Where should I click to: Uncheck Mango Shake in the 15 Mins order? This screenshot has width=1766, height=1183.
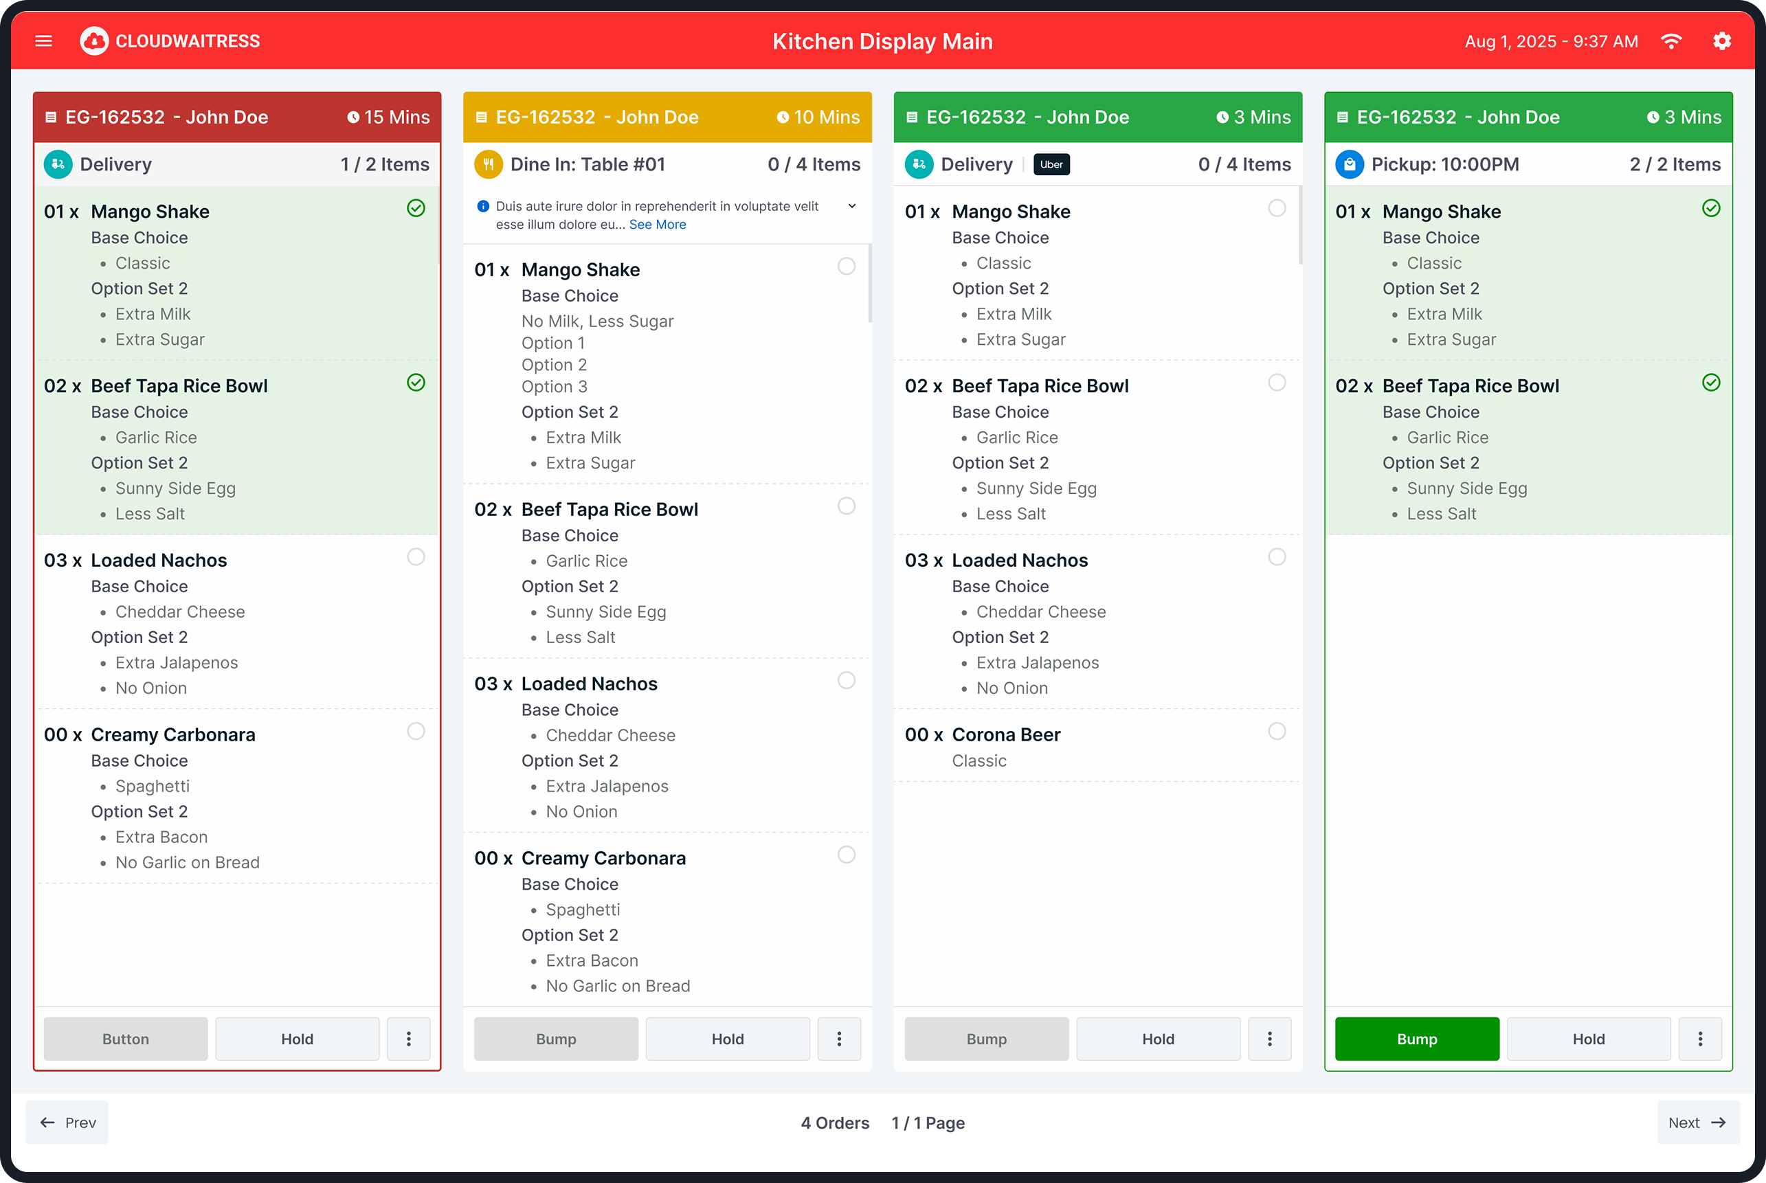(x=416, y=208)
